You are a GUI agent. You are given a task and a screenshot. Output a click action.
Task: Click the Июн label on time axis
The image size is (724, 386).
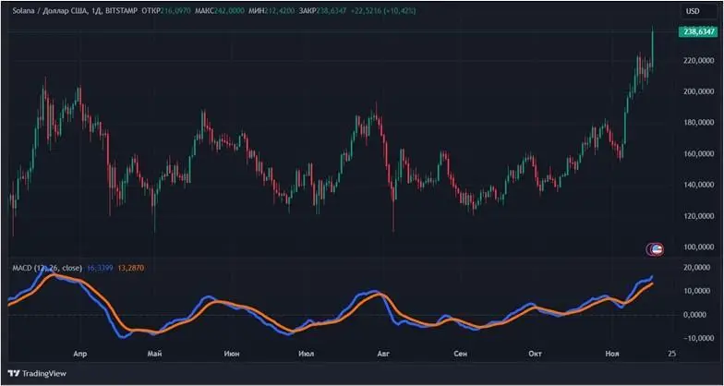pyautogui.click(x=232, y=353)
